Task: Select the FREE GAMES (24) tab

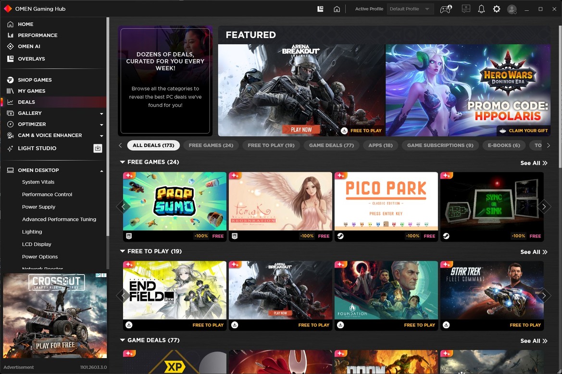Action: point(211,145)
